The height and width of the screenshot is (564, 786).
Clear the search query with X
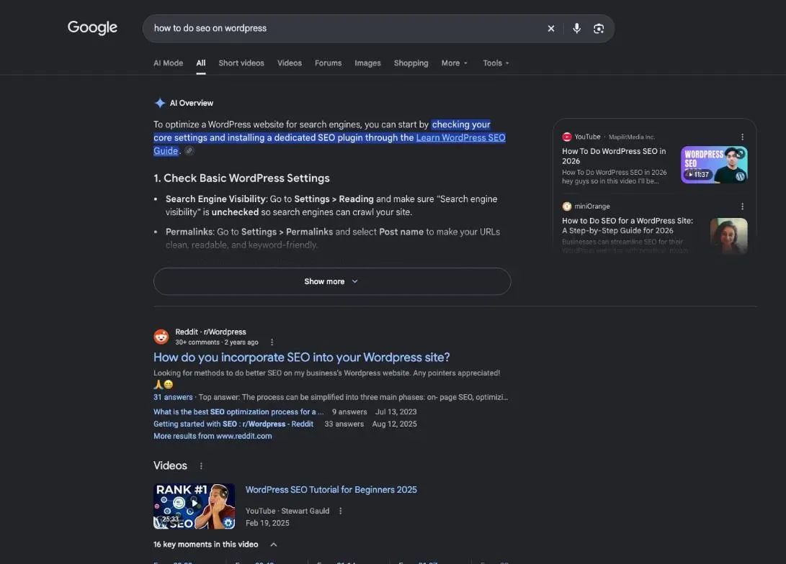[551, 29]
